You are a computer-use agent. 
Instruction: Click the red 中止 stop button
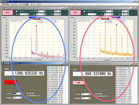point(10,82)
